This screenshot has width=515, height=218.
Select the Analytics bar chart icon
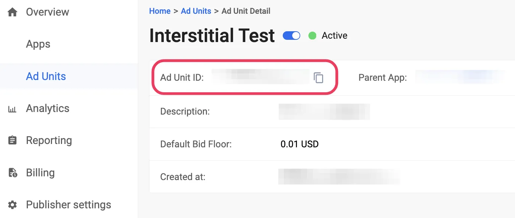click(12, 108)
